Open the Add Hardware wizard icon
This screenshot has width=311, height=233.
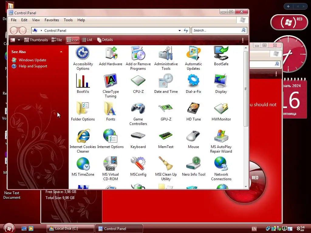point(111,53)
